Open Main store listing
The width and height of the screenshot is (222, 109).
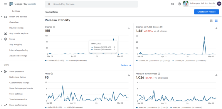[17, 77]
